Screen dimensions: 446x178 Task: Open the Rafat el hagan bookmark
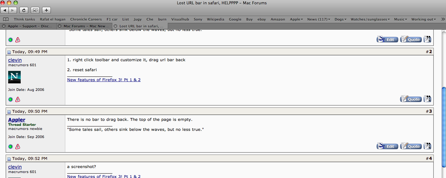(53, 19)
